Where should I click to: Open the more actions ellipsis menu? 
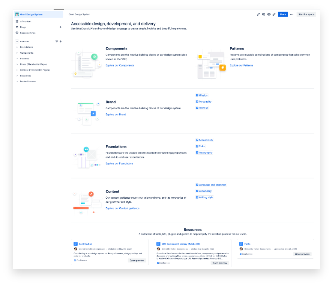[292, 14]
